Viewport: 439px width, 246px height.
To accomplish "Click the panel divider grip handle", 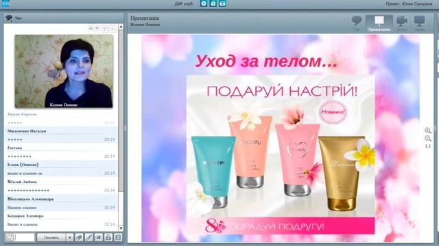I will (125, 128).
